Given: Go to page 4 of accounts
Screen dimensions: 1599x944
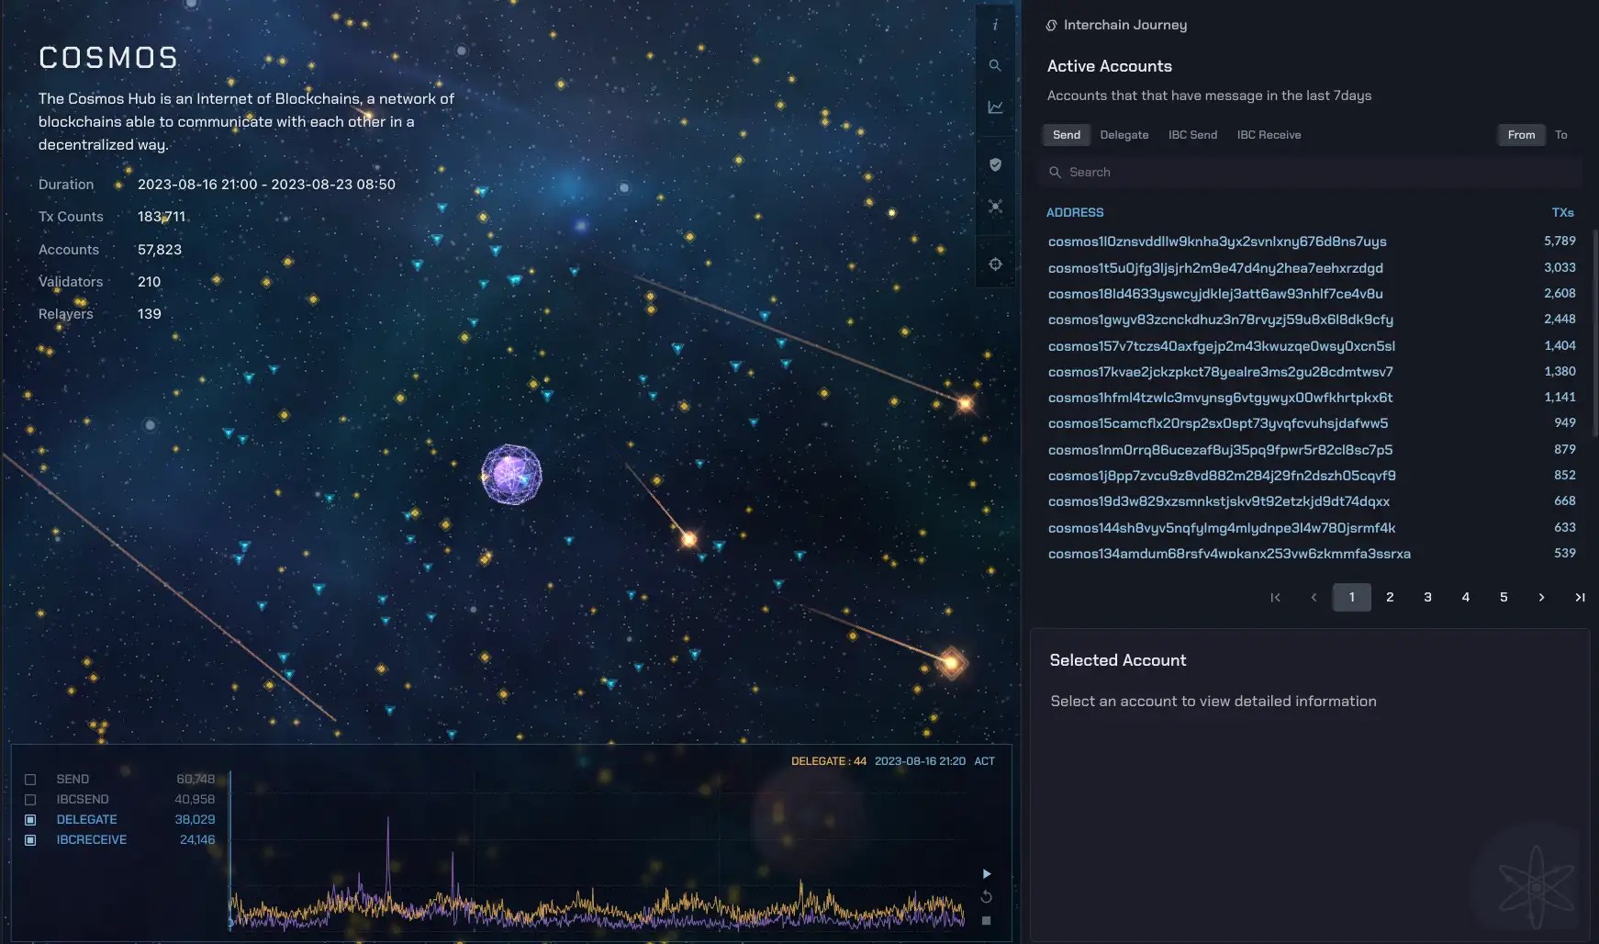Looking at the screenshot, I should coord(1466,598).
